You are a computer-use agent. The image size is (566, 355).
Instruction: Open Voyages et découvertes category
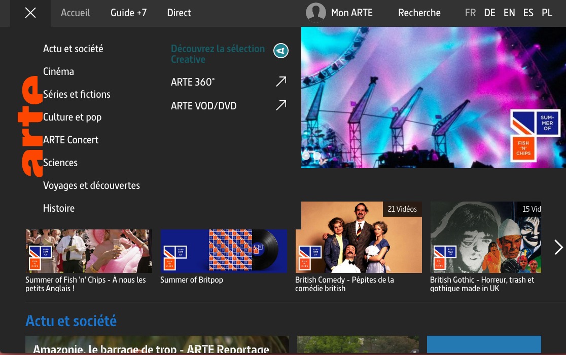pos(91,185)
